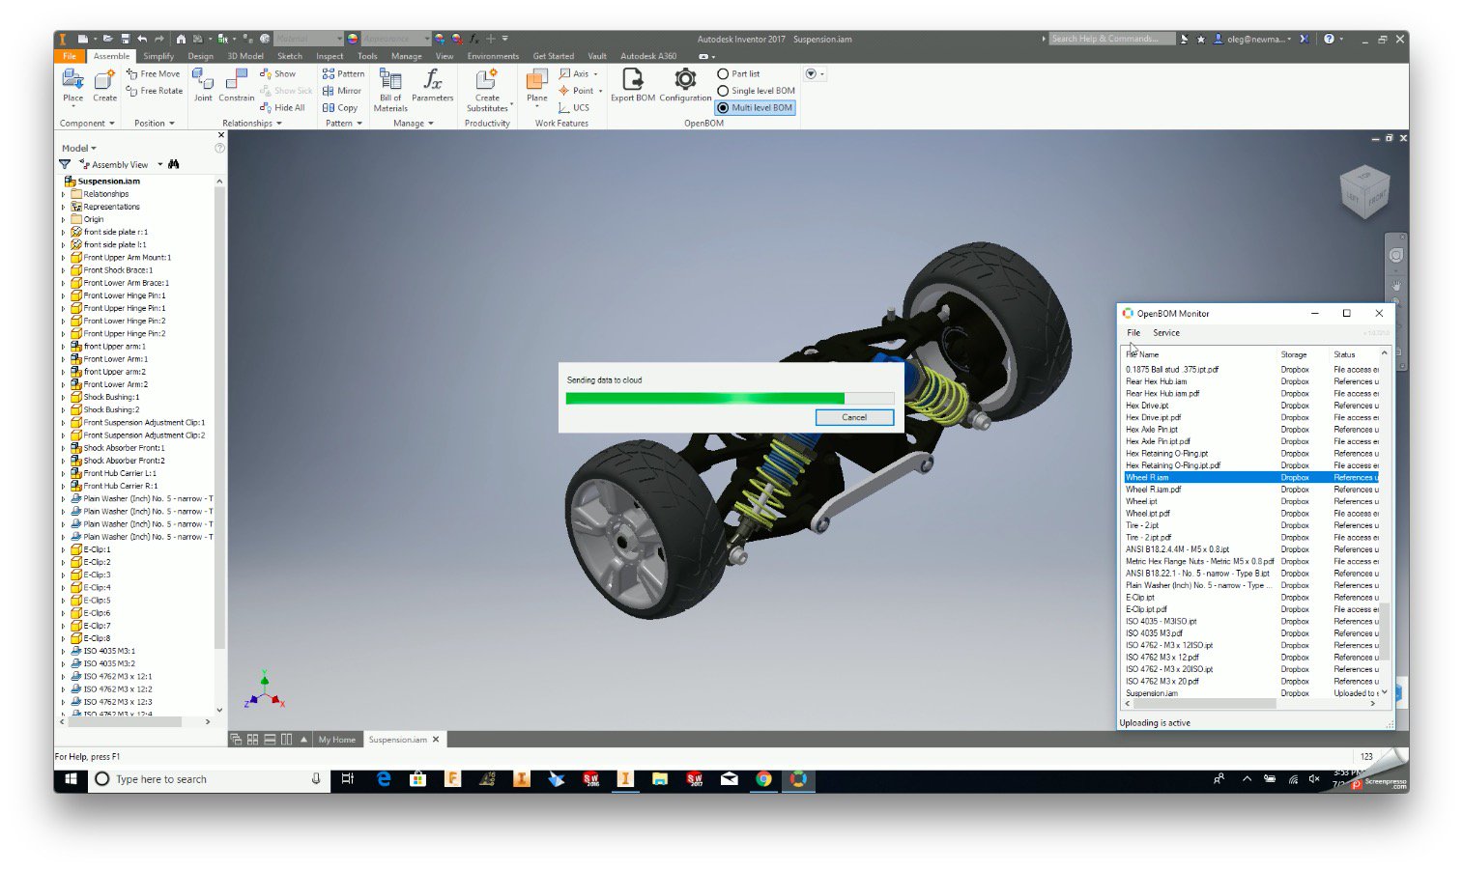This screenshot has width=1463, height=870.
Task: Click Hide All in Relationships panel
Action: 281,107
